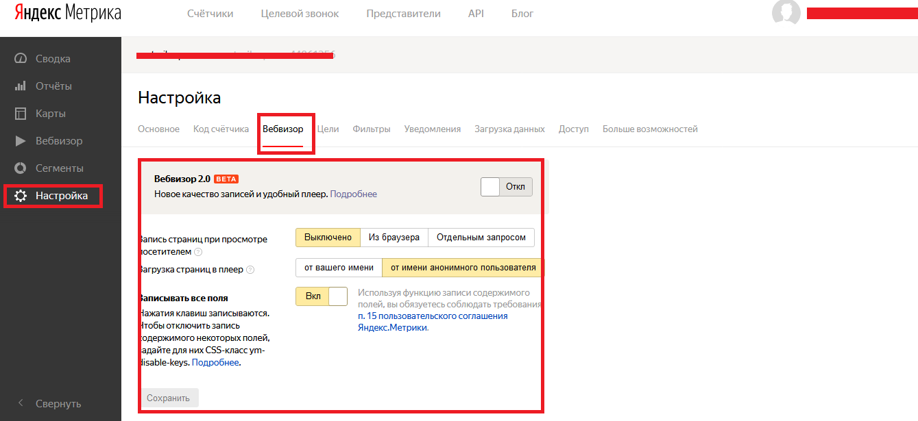918x421 pixels.
Task: Switch to the Вебвизор settings tab
Action: click(282, 129)
